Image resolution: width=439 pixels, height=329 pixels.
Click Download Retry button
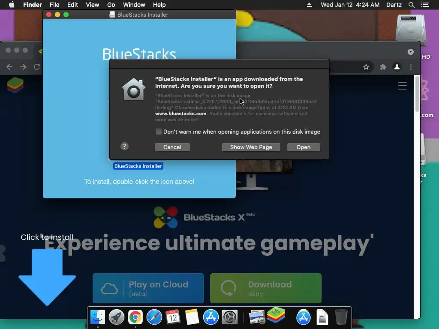coord(266,288)
